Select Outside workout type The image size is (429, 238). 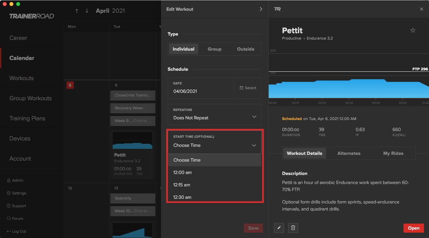tap(246, 49)
